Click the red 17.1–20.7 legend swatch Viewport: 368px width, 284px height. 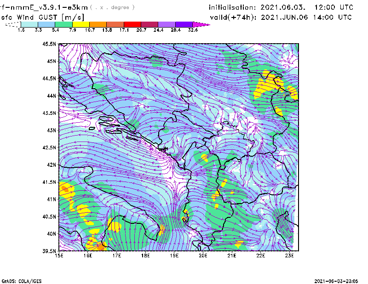(x=132, y=24)
